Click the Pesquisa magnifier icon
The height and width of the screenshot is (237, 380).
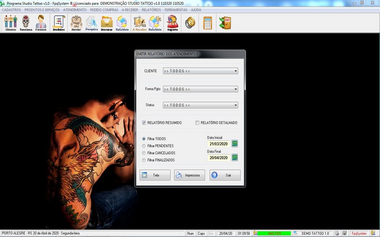point(91,23)
